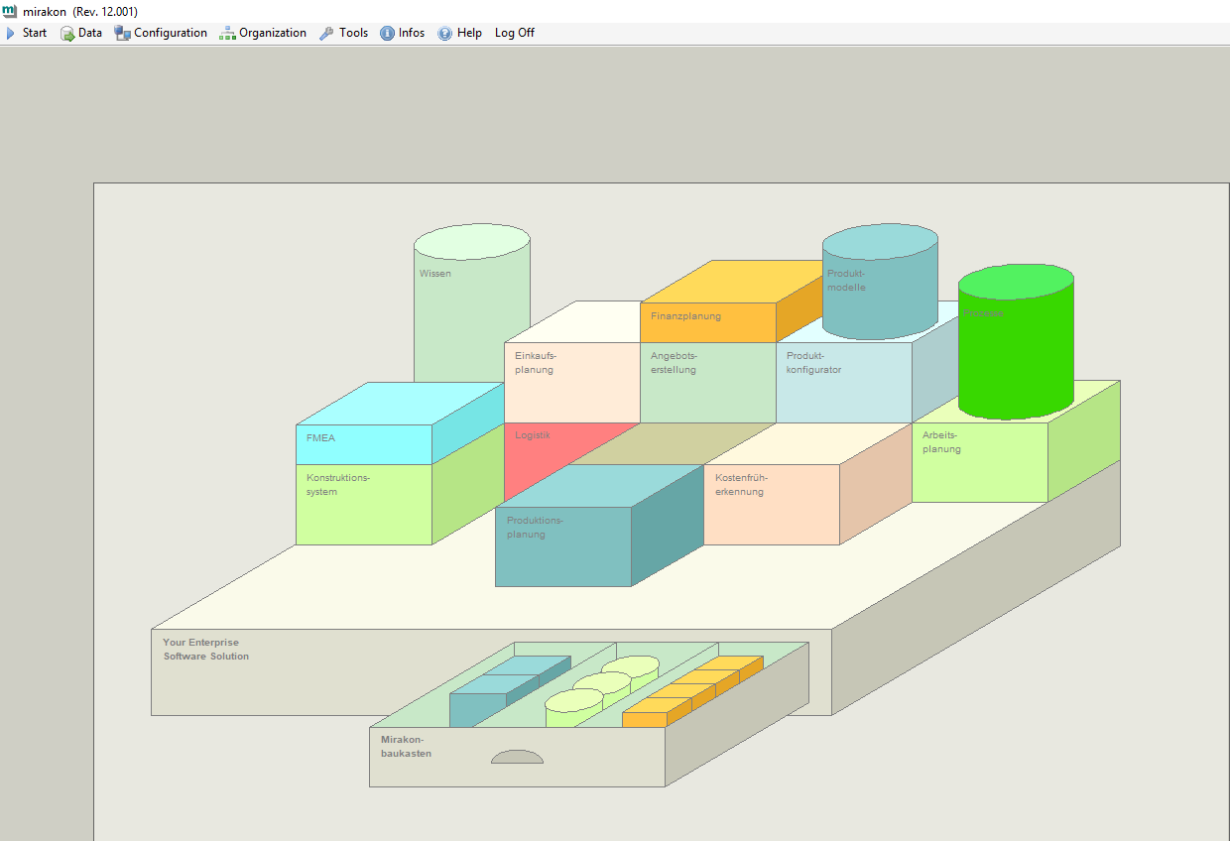
Task: Open the Produktkonfigurator block
Action: 843,382
